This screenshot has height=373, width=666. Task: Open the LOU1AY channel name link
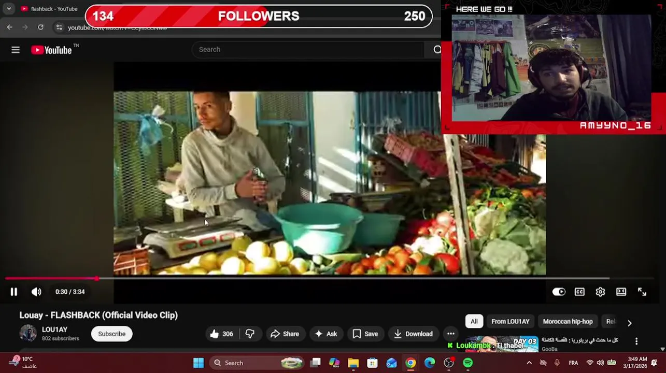coord(55,329)
